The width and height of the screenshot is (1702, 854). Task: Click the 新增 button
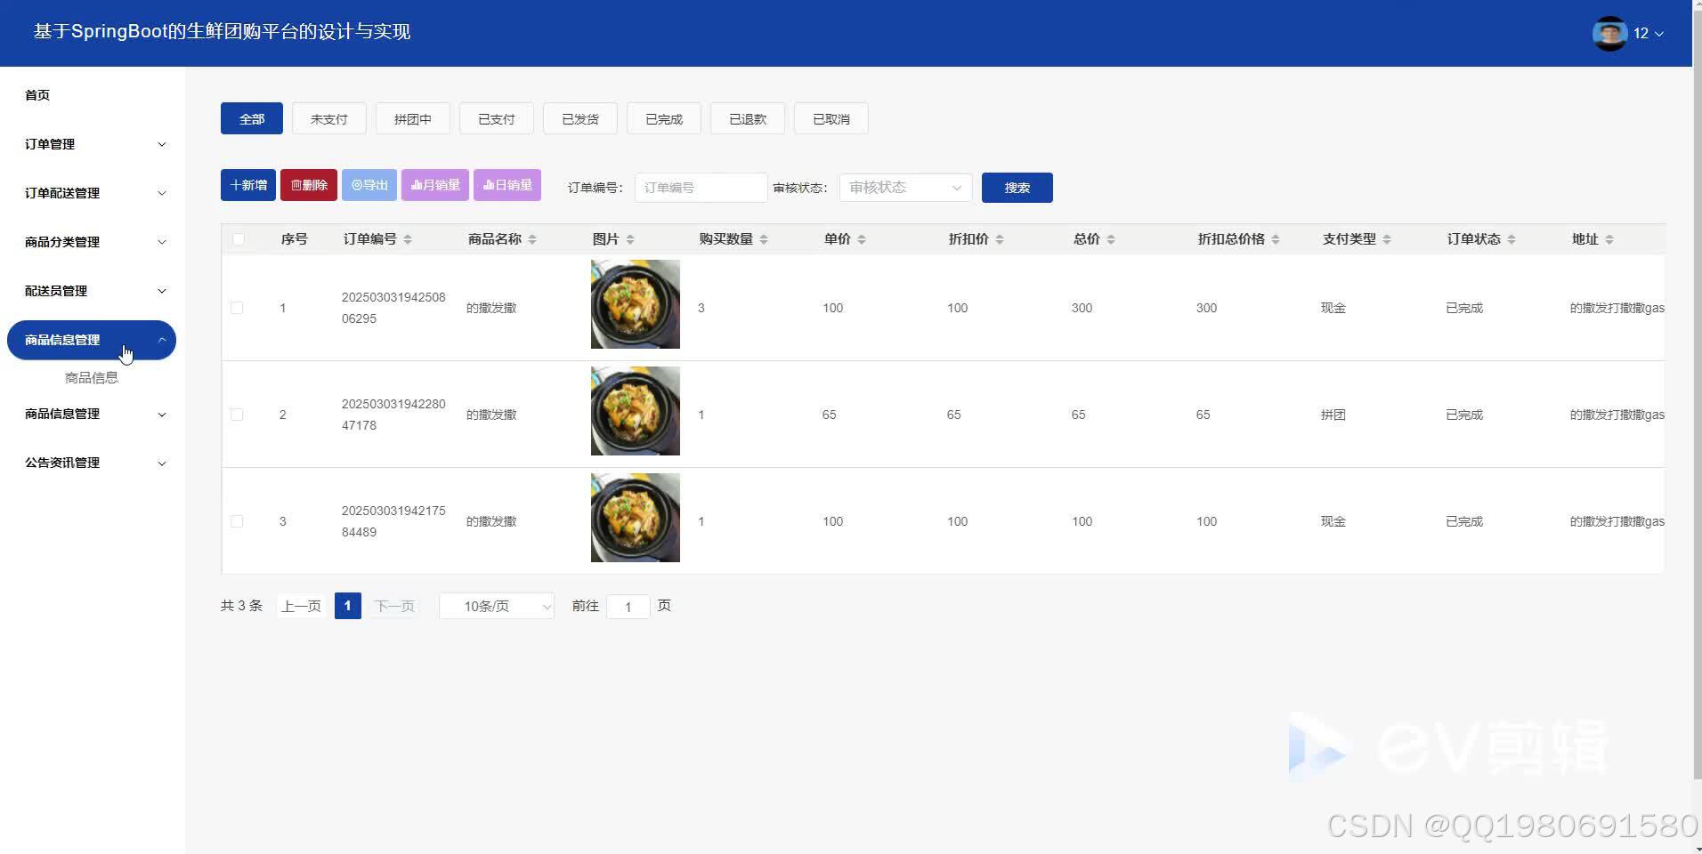[x=248, y=185]
